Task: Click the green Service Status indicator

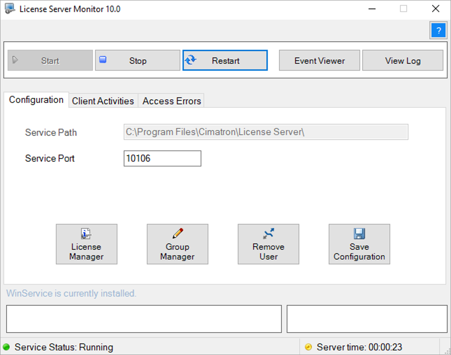Action: (x=6, y=347)
